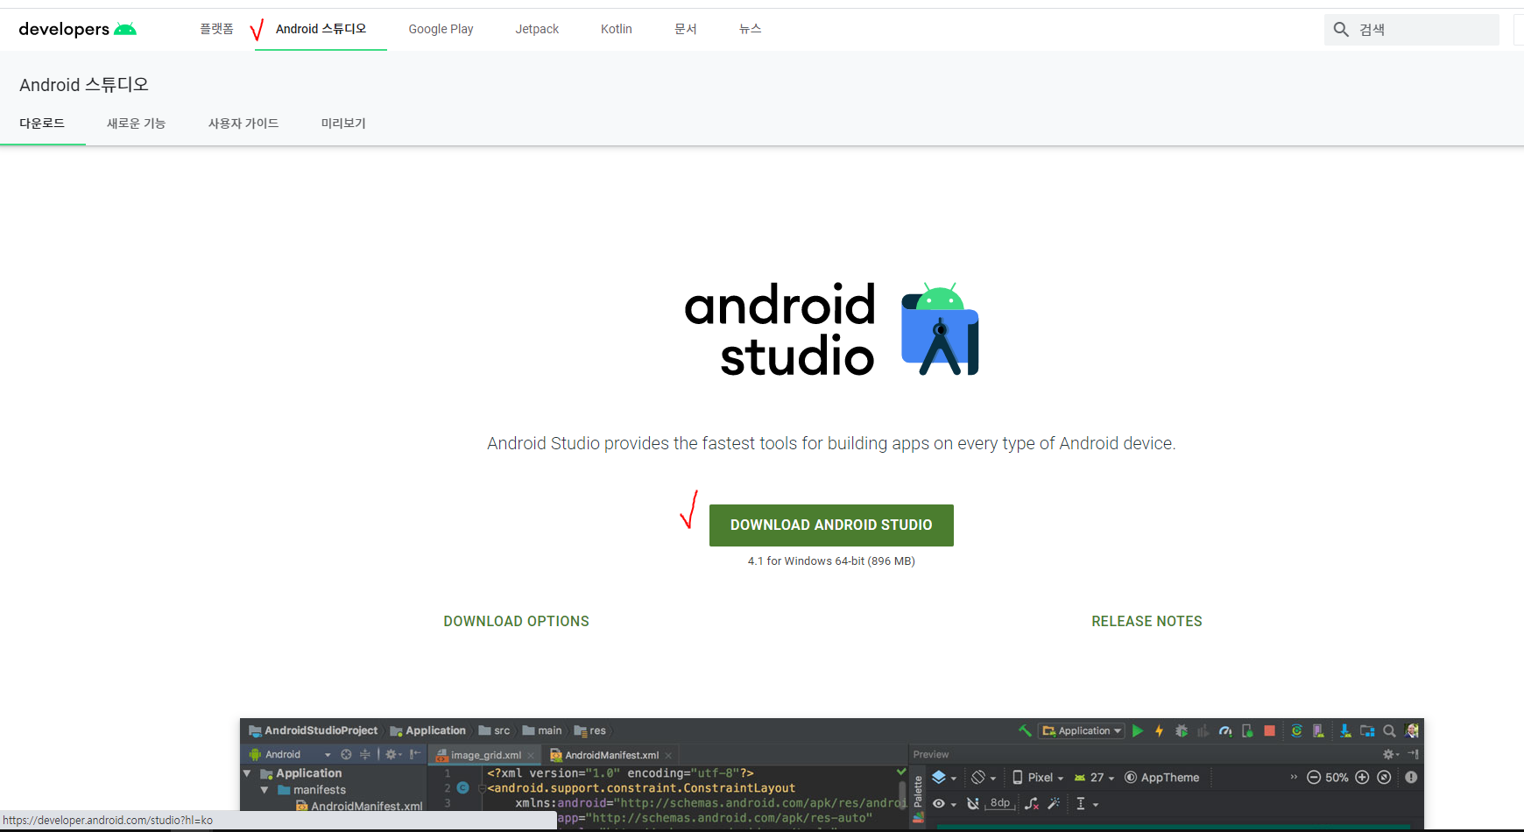This screenshot has width=1524, height=832.
Task: Switch to the image_grid.xml editor tab
Action: [483, 755]
